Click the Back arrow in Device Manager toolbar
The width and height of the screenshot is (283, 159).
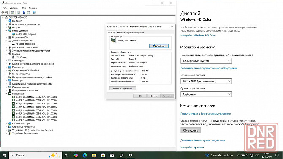click(x=3, y=12)
